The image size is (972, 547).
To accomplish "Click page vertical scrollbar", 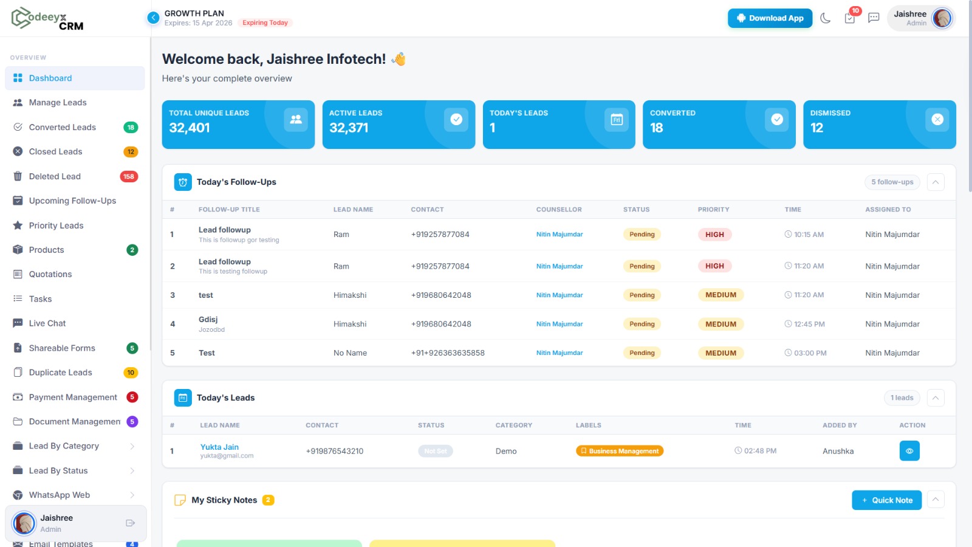I will click(x=970, y=97).
